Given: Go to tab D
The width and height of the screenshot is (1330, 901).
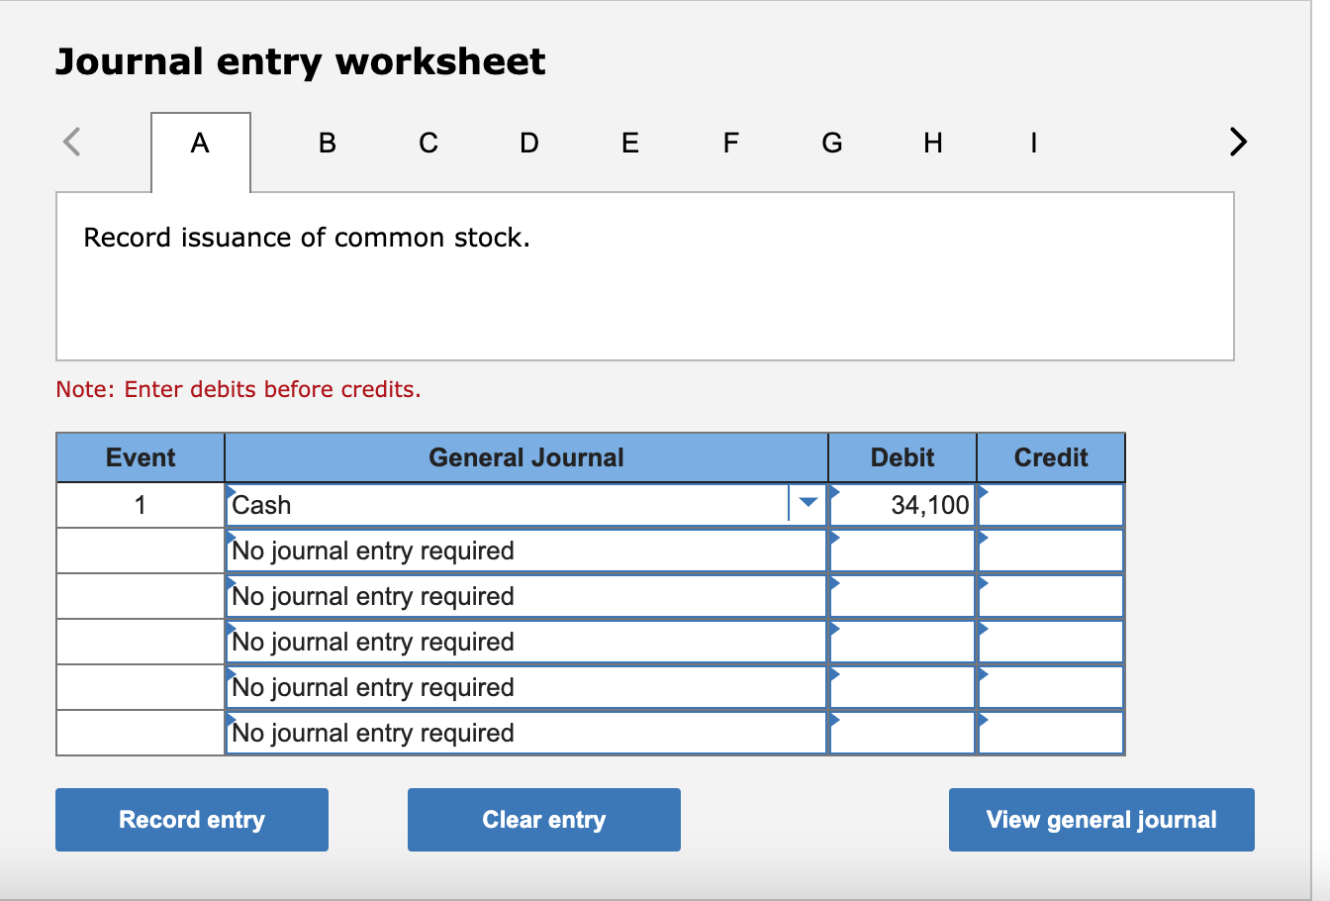Looking at the screenshot, I should pos(529,144).
